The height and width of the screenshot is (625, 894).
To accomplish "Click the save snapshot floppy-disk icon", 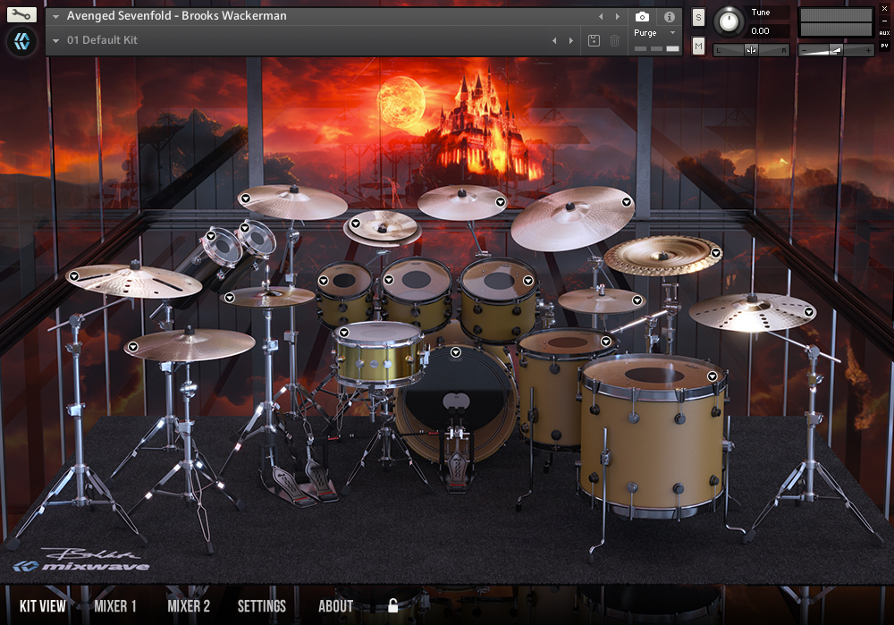I will pos(593,40).
